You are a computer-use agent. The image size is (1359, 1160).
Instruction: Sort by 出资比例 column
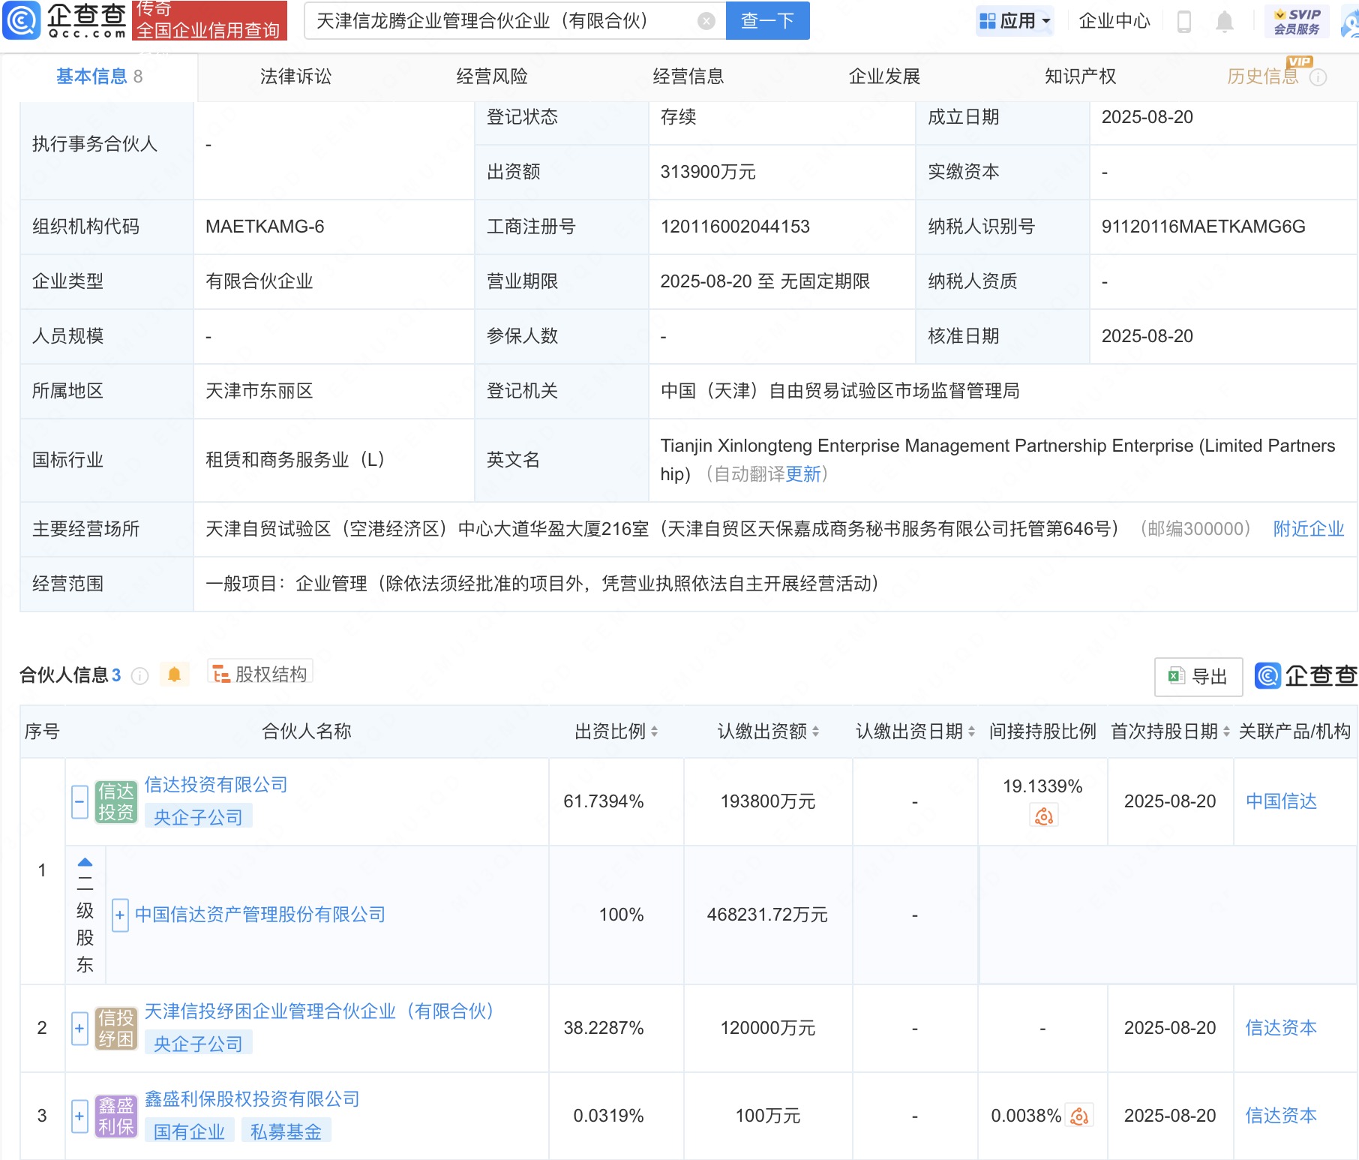[654, 732]
